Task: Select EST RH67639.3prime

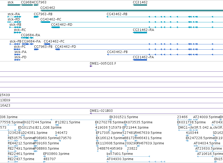Action: [x=138, y=146]
